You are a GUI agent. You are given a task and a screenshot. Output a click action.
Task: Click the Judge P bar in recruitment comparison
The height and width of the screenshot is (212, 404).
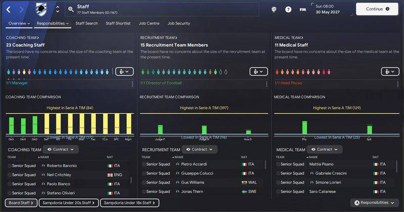click(160, 129)
